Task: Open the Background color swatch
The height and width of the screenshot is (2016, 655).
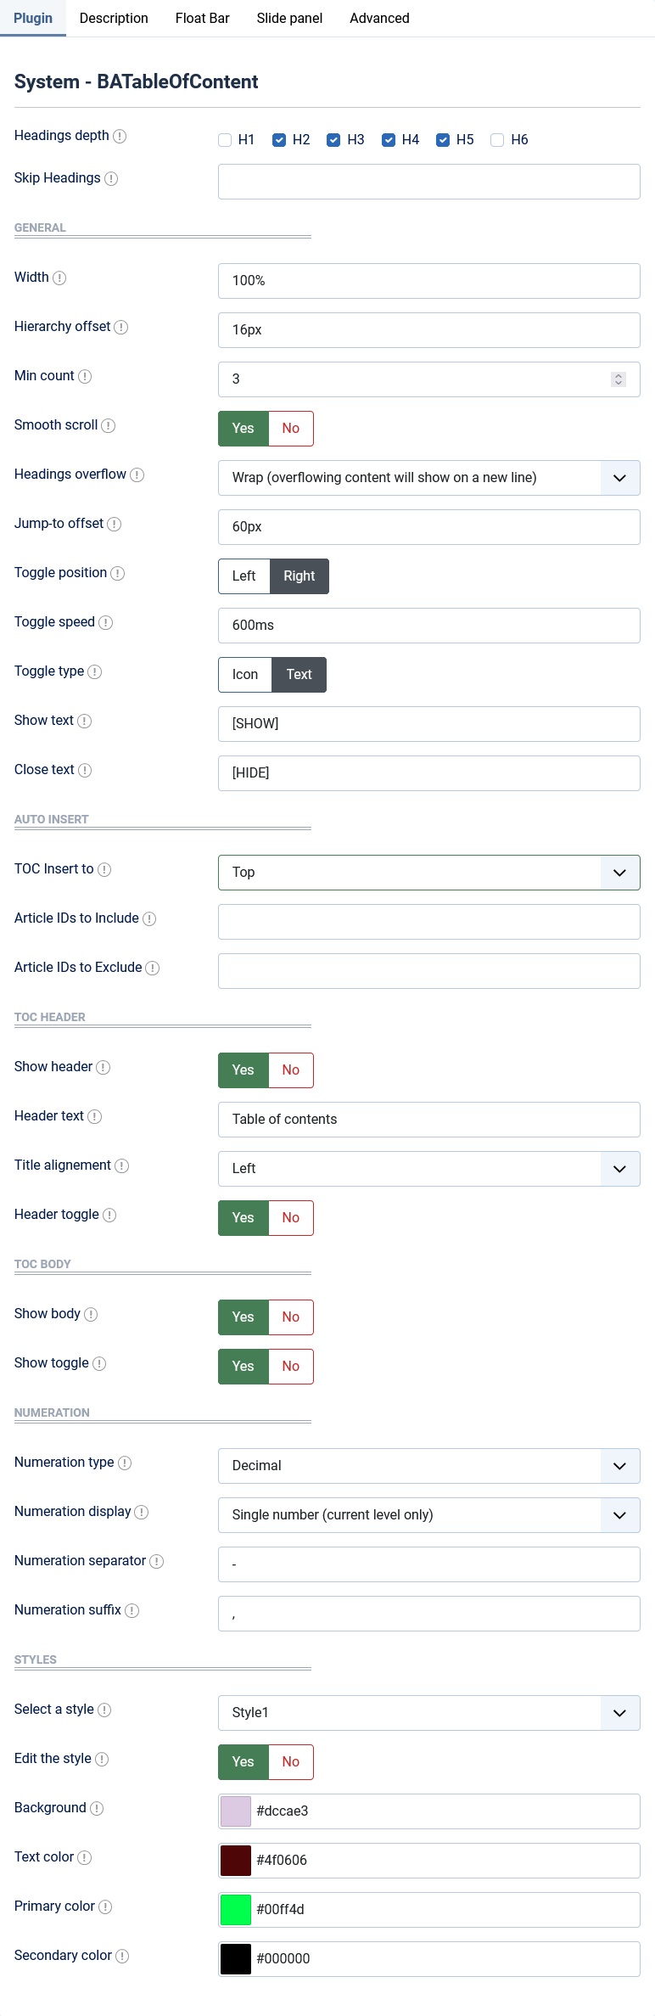Action: pyautogui.click(x=236, y=1811)
